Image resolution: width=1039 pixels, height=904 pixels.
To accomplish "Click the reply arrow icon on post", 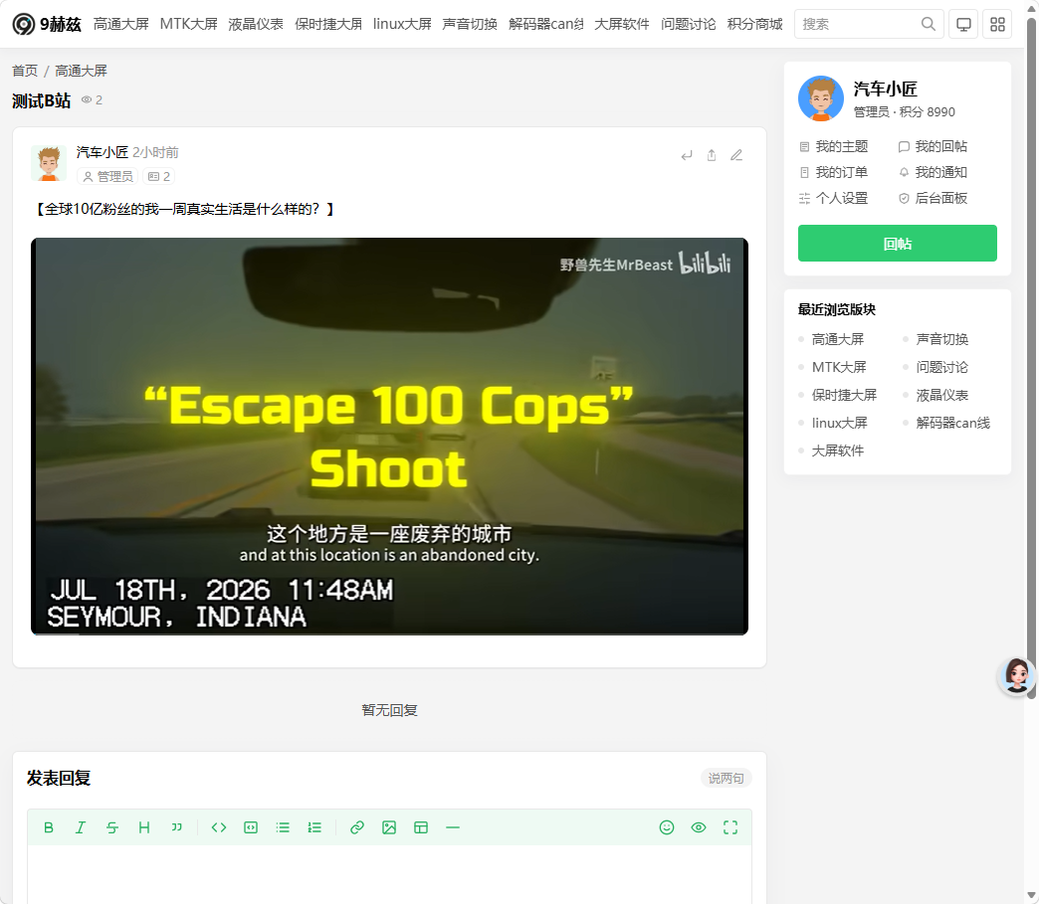I will (x=687, y=155).
